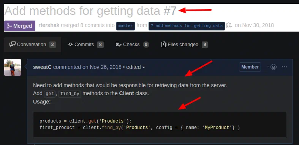Open sweatC's profile link

(42, 67)
